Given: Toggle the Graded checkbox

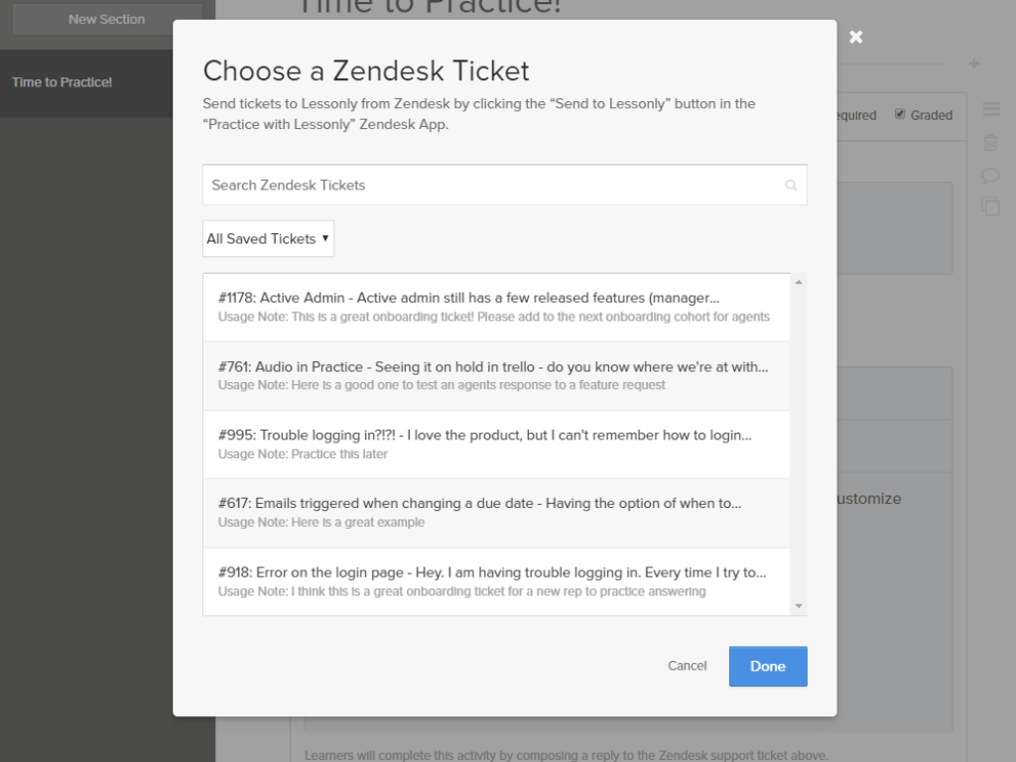Looking at the screenshot, I should tap(900, 114).
